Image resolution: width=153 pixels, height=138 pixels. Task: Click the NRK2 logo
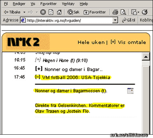(x=23, y=42)
